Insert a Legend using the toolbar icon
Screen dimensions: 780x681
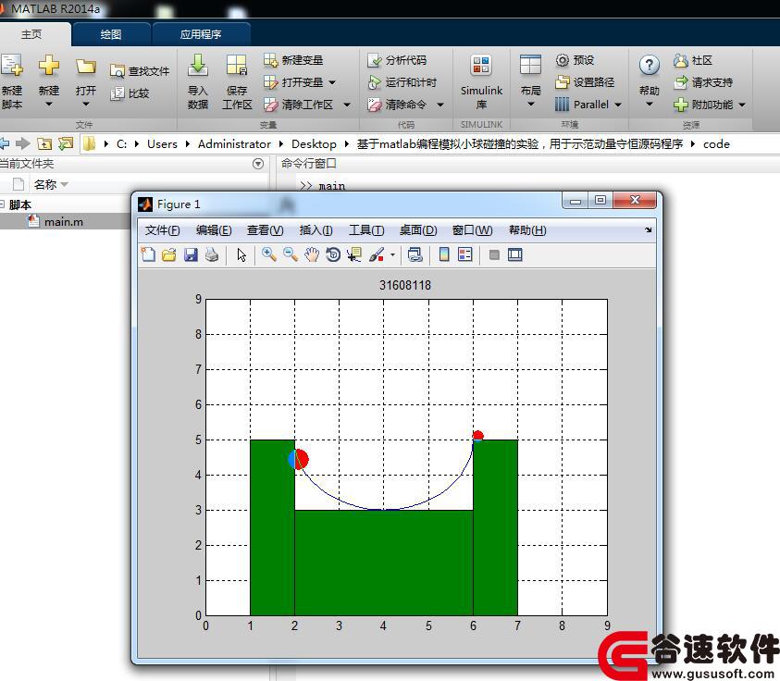[465, 254]
